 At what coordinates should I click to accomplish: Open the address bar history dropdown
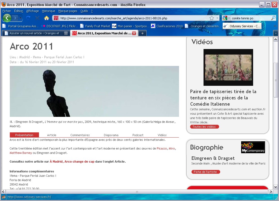point(217,18)
